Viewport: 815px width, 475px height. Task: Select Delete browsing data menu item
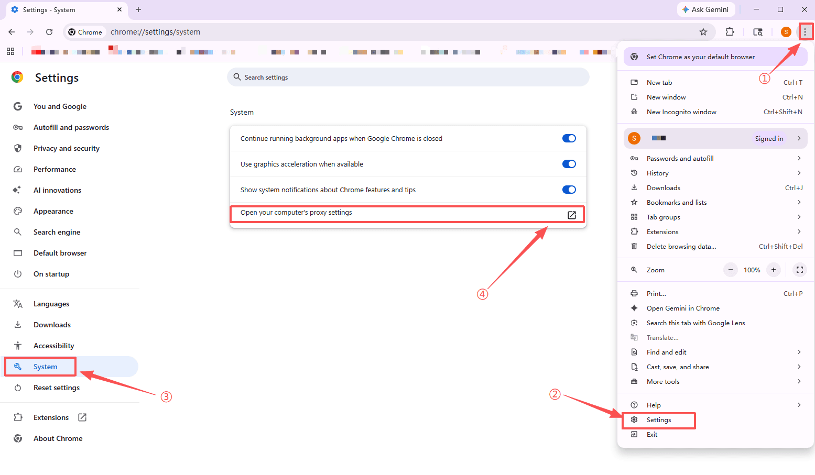715,246
